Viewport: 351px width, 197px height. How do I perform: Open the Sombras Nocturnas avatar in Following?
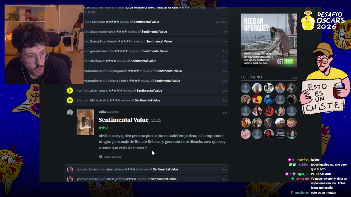[x=280, y=134]
